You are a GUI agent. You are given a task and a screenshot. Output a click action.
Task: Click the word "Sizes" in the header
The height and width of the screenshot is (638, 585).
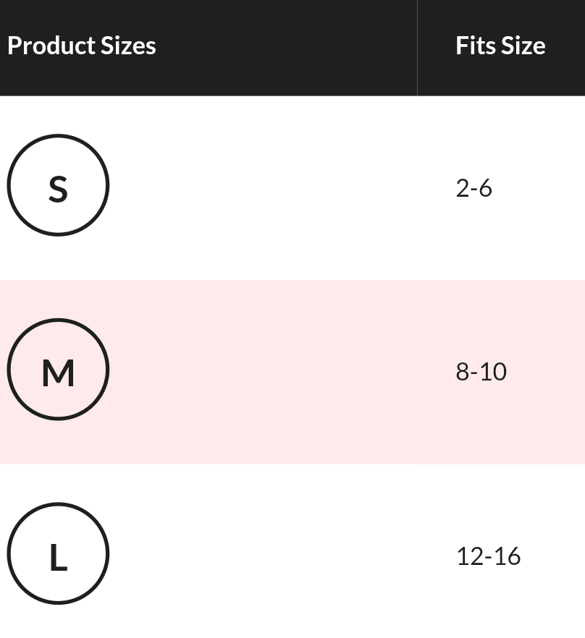coord(128,46)
